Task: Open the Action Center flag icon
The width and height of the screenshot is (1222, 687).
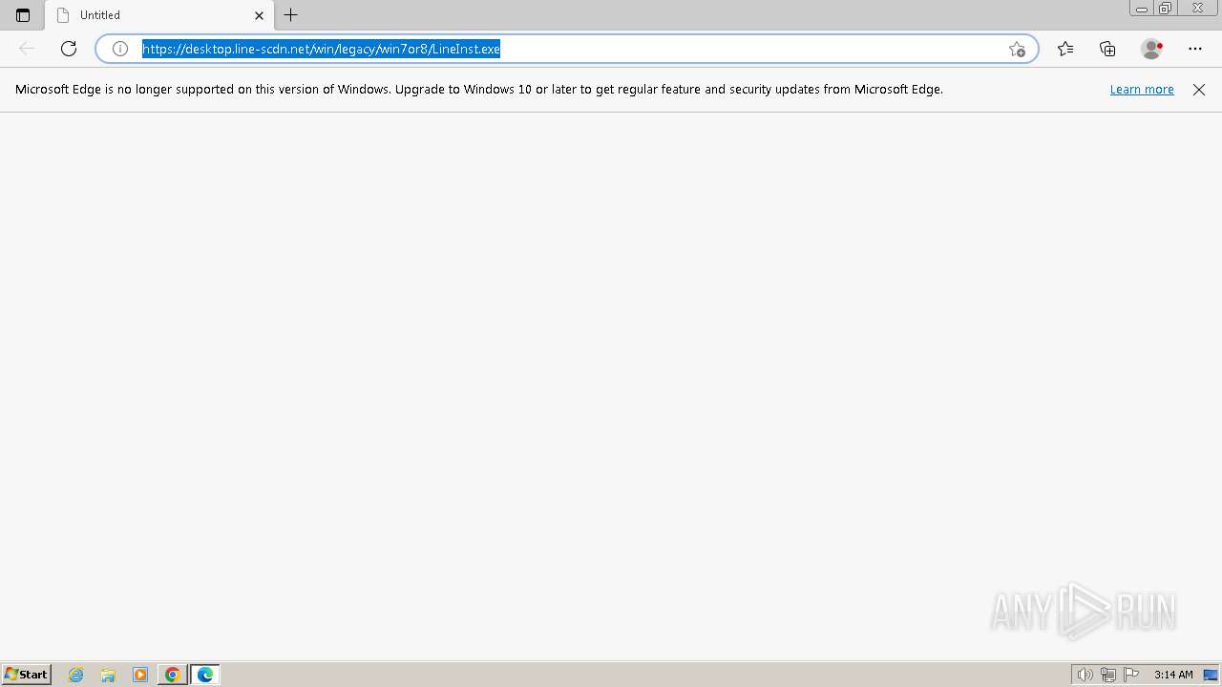Action: (x=1131, y=675)
